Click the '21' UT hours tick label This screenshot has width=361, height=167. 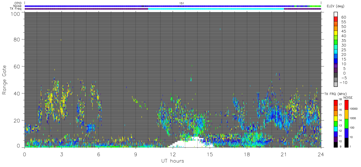click(284, 154)
